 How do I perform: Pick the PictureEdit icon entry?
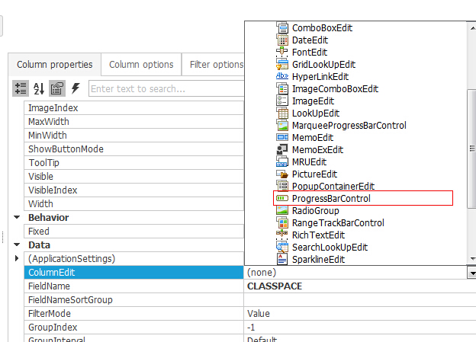pyautogui.click(x=282, y=174)
